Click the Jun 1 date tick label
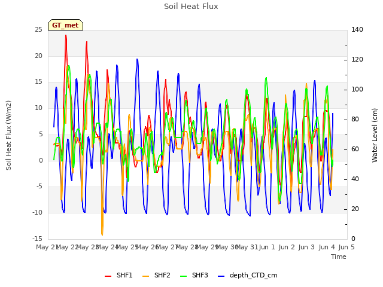The image size is (383, 287). [x=267, y=247]
